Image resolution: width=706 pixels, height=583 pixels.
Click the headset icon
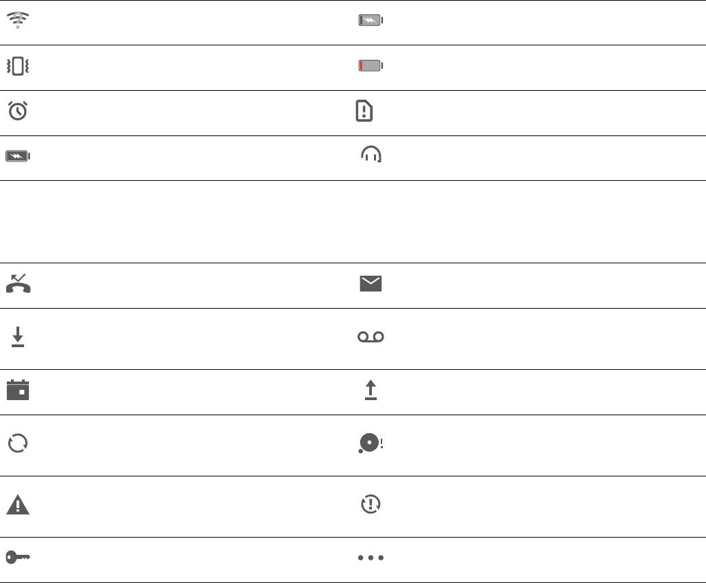[x=371, y=156]
